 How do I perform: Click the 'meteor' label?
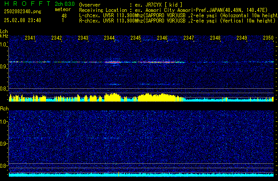pyautogui.click(x=63, y=9)
